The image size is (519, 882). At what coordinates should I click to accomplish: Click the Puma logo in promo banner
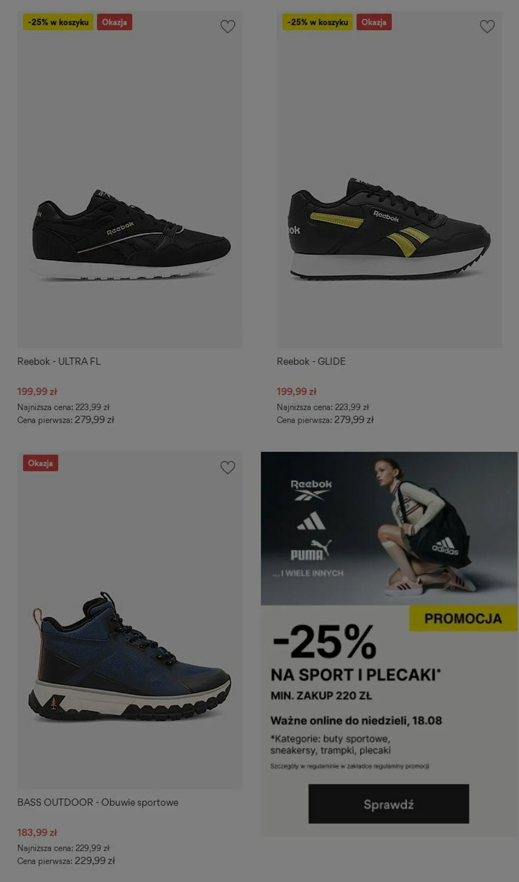(x=311, y=550)
